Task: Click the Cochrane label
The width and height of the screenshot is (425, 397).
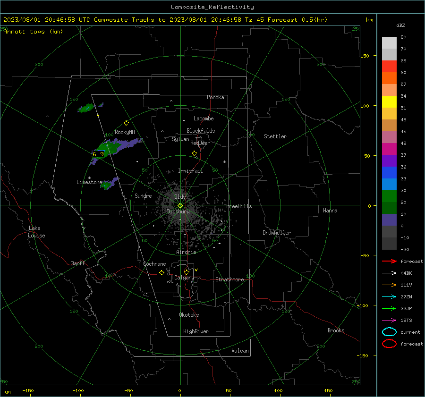Action: [x=154, y=264]
